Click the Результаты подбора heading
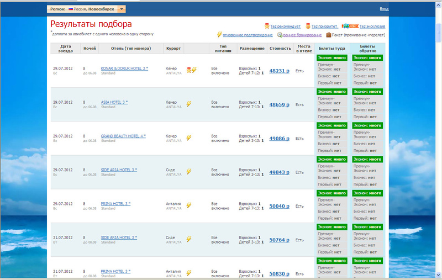442x280 pixels. pos(91,24)
